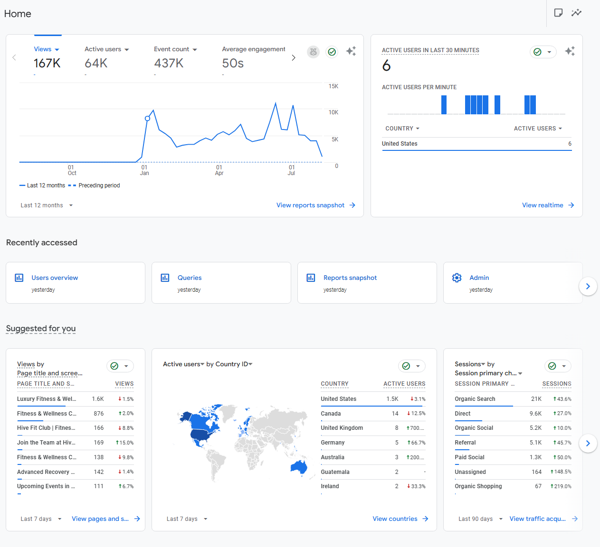Screen dimensions: 600x547
Task: Click Germany country row
Action: [x=373, y=443]
